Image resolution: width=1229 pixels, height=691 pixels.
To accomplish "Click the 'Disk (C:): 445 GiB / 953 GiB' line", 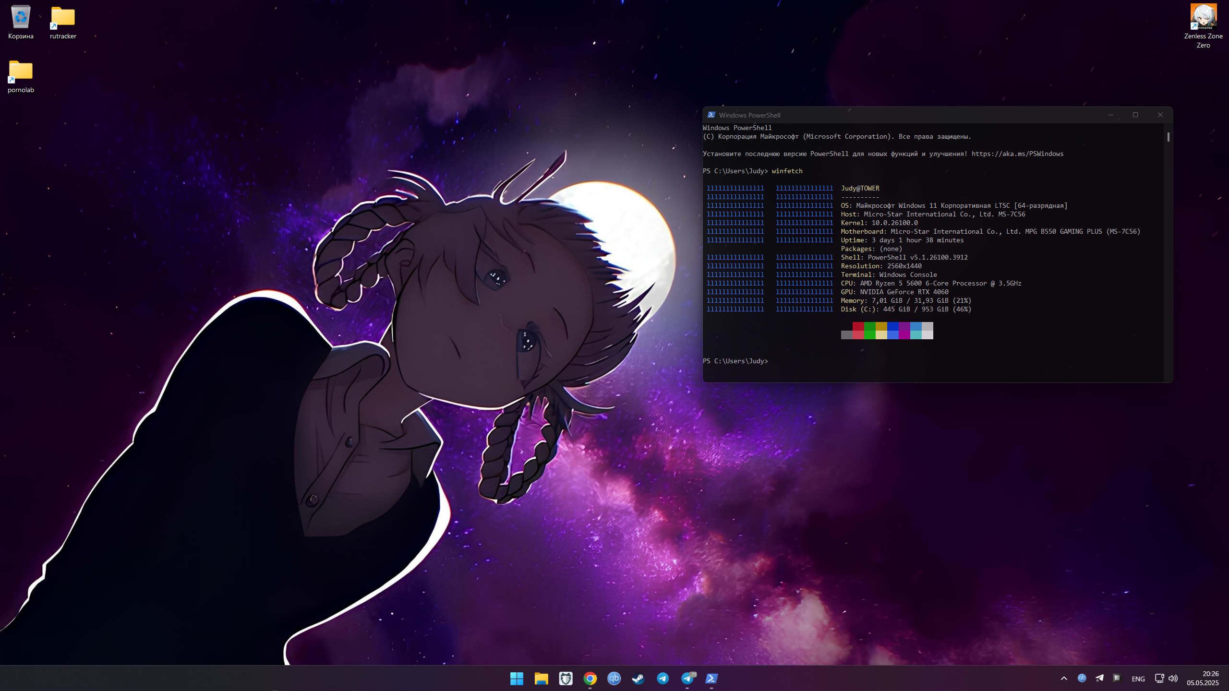I will pyautogui.click(x=906, y=310).
